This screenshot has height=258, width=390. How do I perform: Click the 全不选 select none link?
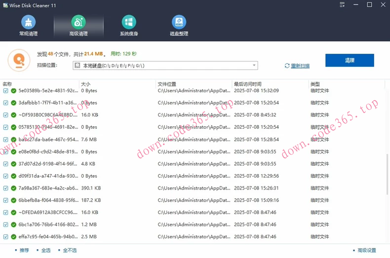pos(70,250)
